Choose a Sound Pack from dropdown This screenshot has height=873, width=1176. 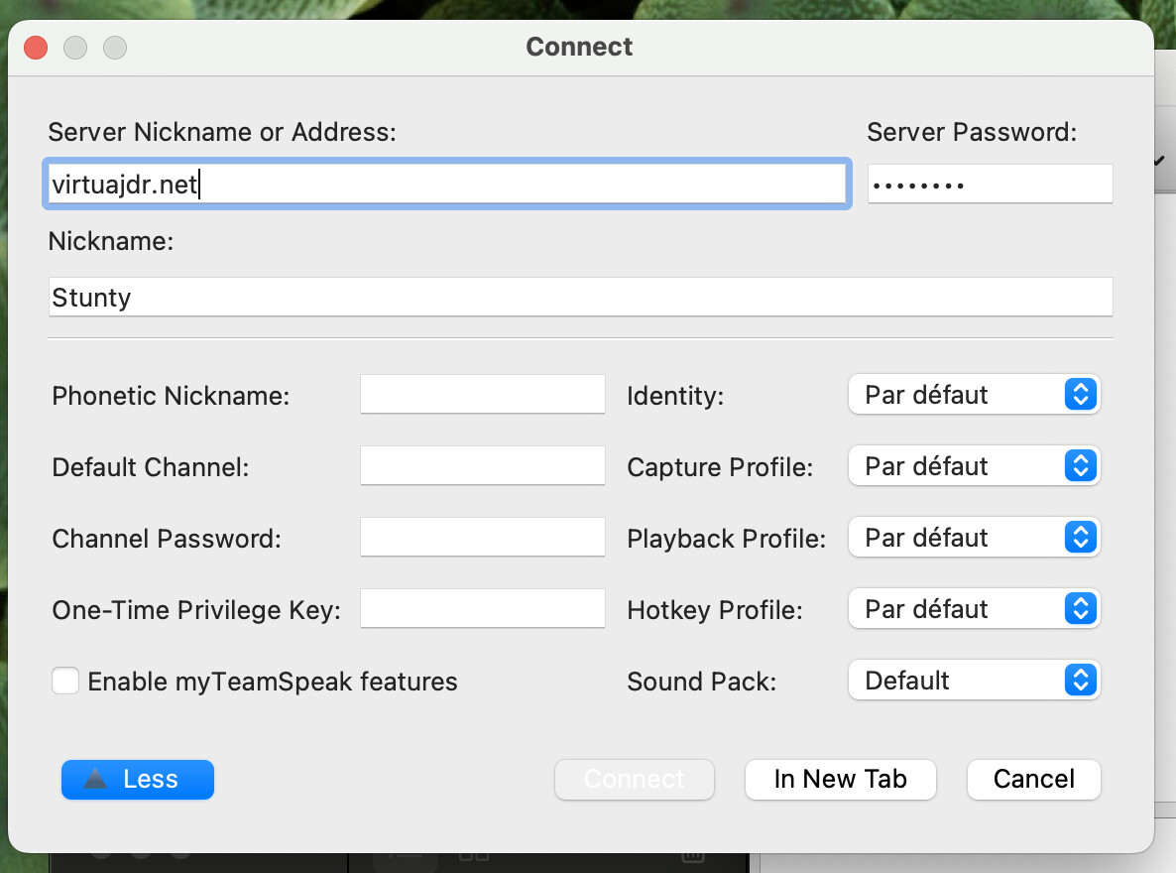[974, 681]
